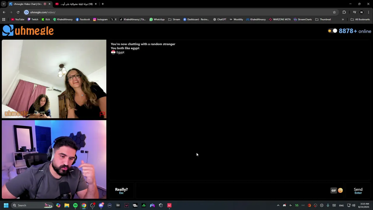Open the tab search dropdown

[x=3, y=4]
